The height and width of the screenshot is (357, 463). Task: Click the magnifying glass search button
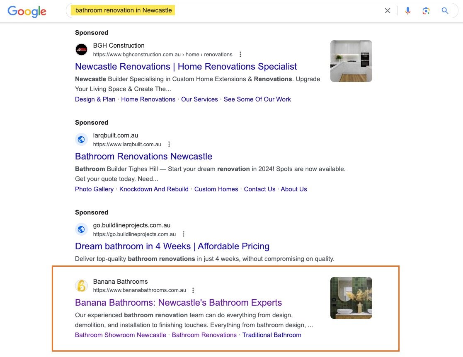click(445, 11)
